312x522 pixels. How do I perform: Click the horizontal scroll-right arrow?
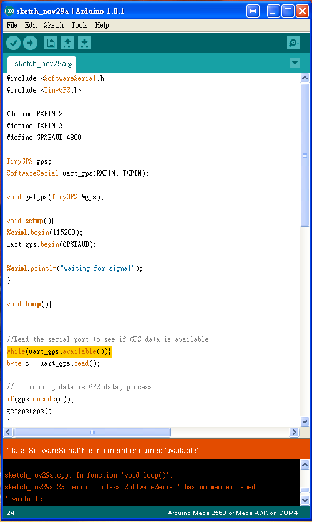click(294, 432)
